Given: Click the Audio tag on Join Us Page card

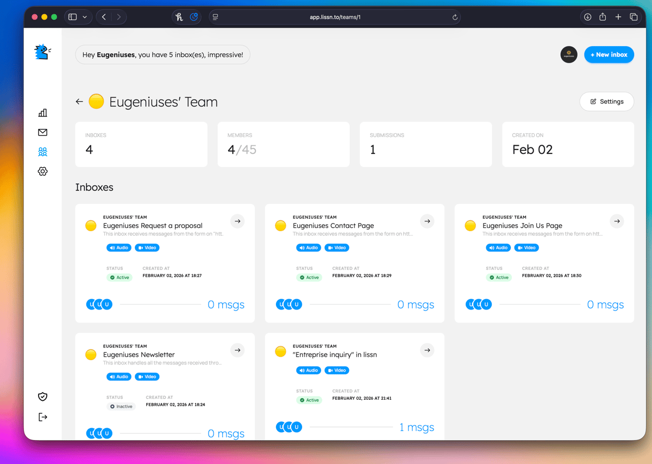Looking at the screenshot, I should (x=498, y=248).
